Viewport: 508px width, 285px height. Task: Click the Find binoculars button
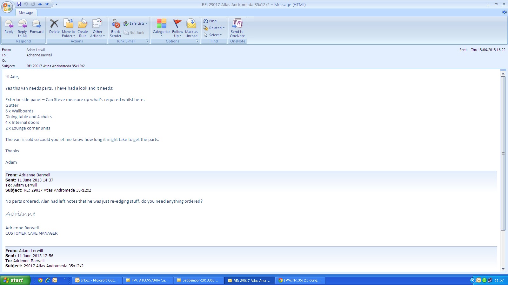pos(210,21)
